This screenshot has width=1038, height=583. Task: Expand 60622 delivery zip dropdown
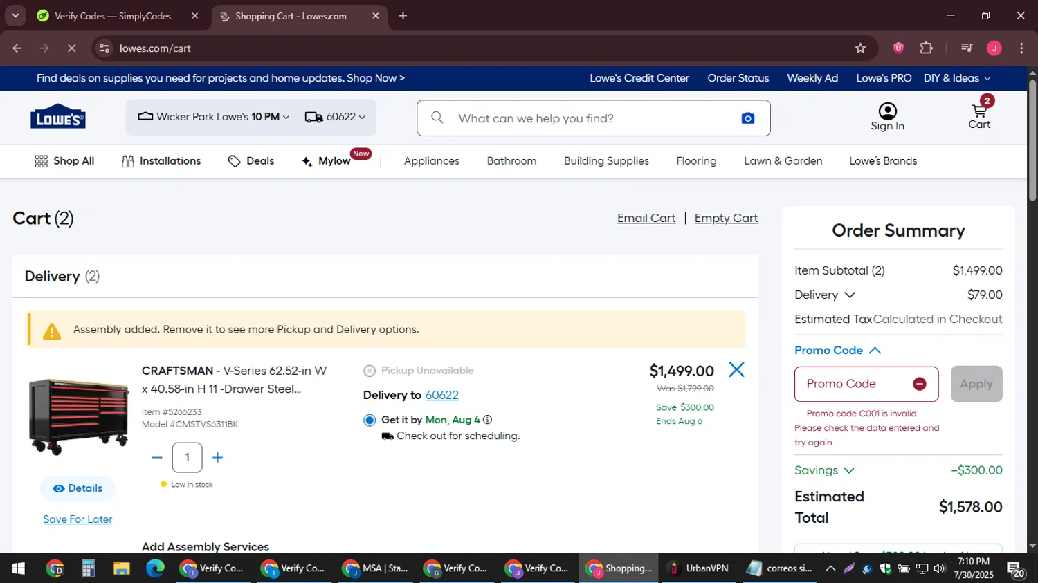point(335,117)
